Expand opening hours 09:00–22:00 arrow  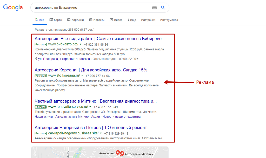click(137, 59)
